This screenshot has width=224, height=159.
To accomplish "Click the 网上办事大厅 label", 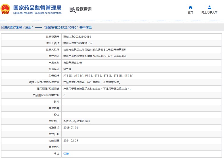I will (209, 12).
